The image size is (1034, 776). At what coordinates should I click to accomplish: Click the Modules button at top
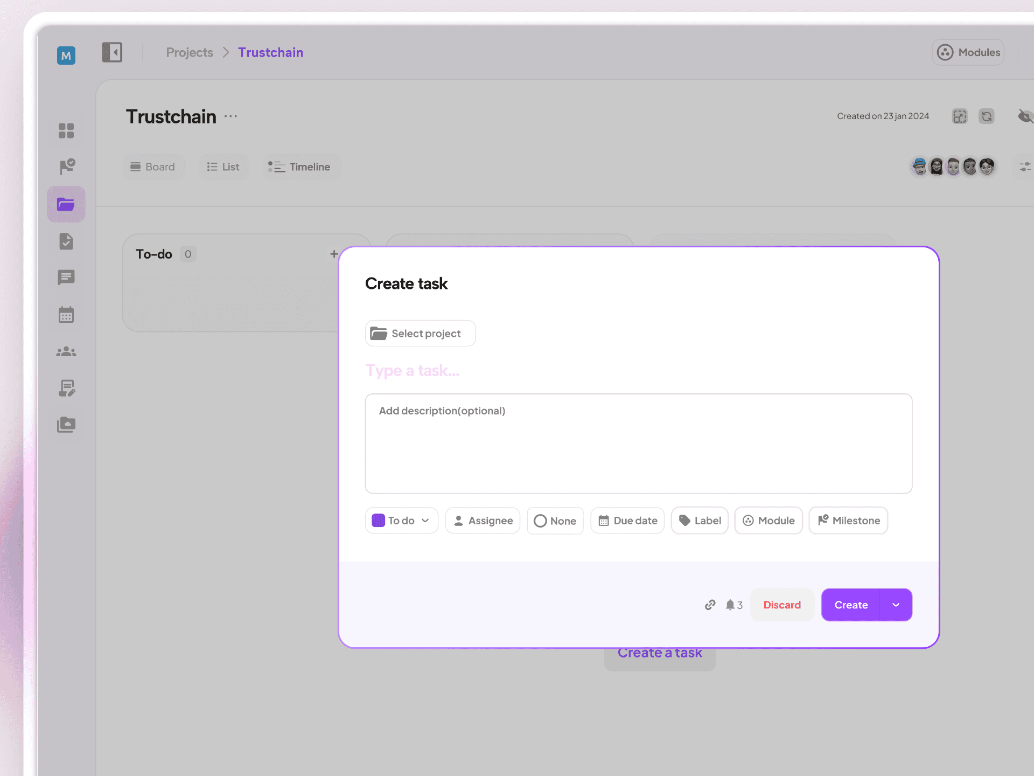pyautogui.click(x=968, y=52)
